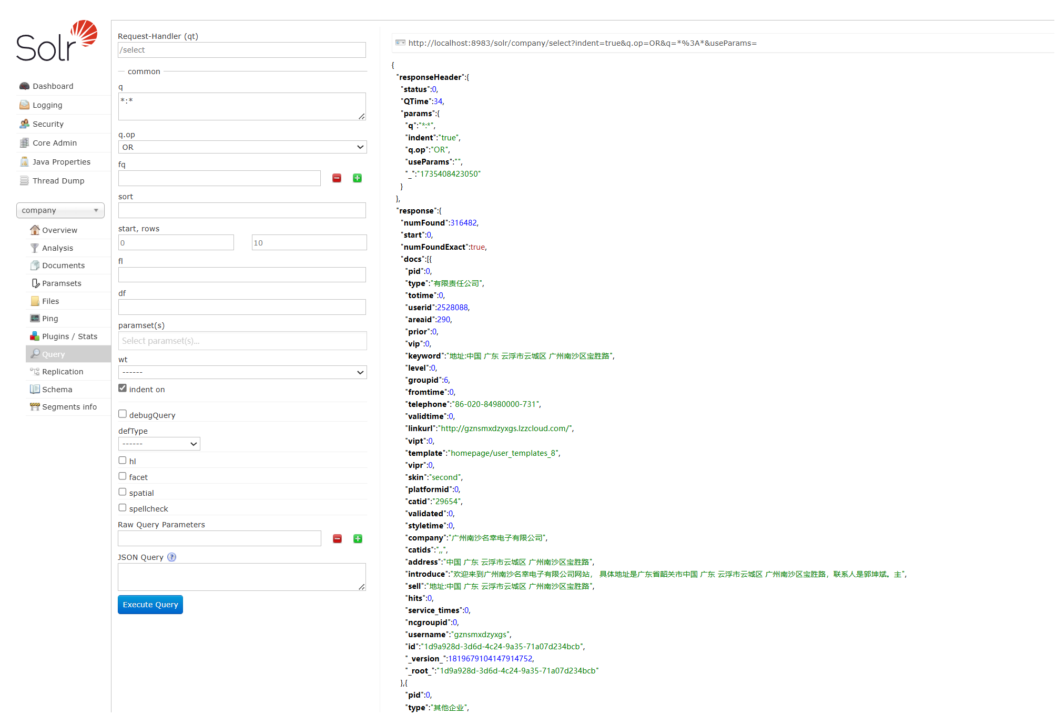Expand the wt format dropdown
1057x715 pixels.
pos(242,372)
